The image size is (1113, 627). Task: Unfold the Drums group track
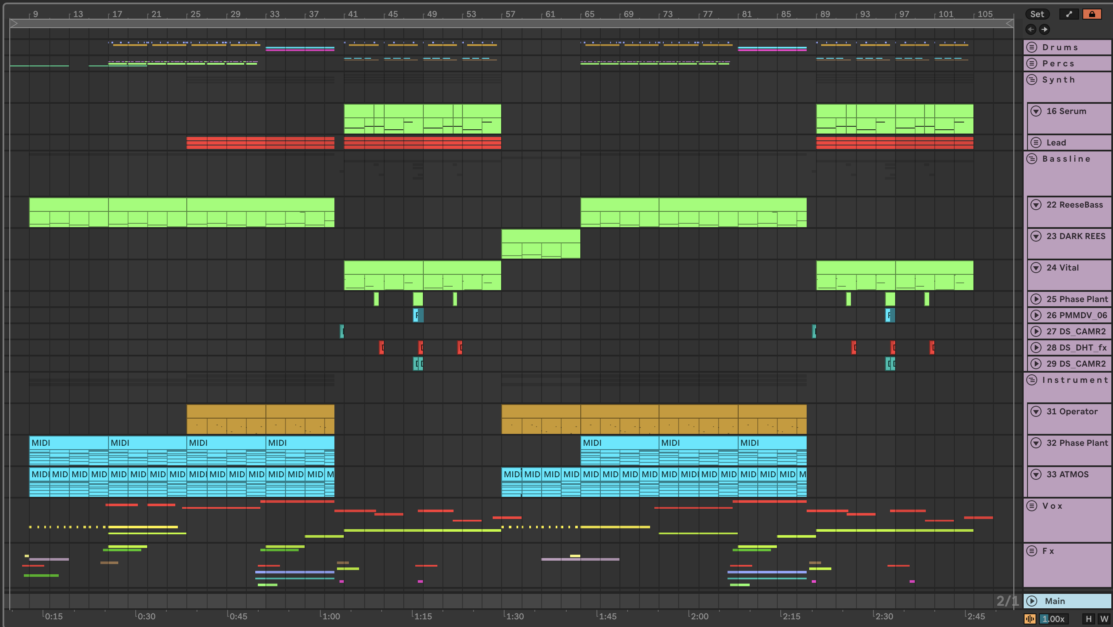click(1032, 47)
